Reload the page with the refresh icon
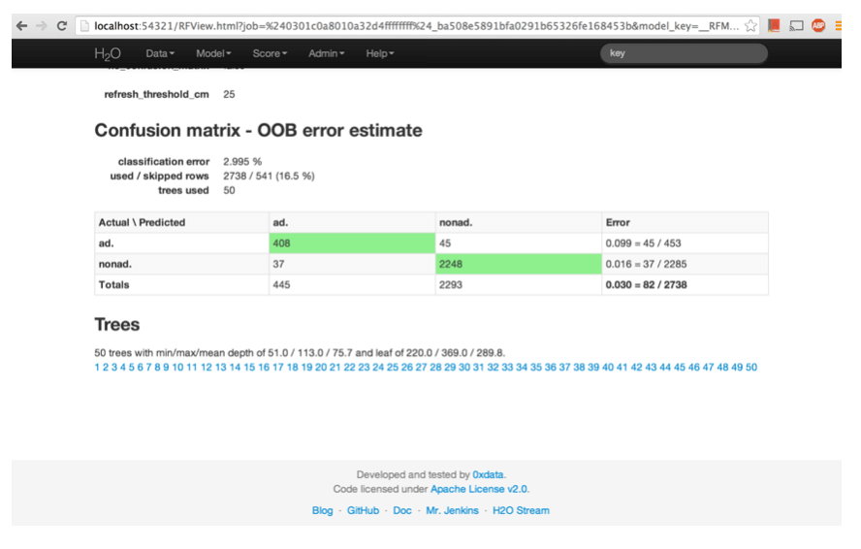This screenshot has width=861, height=549. (62, 25)
